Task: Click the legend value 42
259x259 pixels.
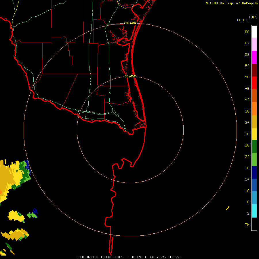Action: click(247, 100)
